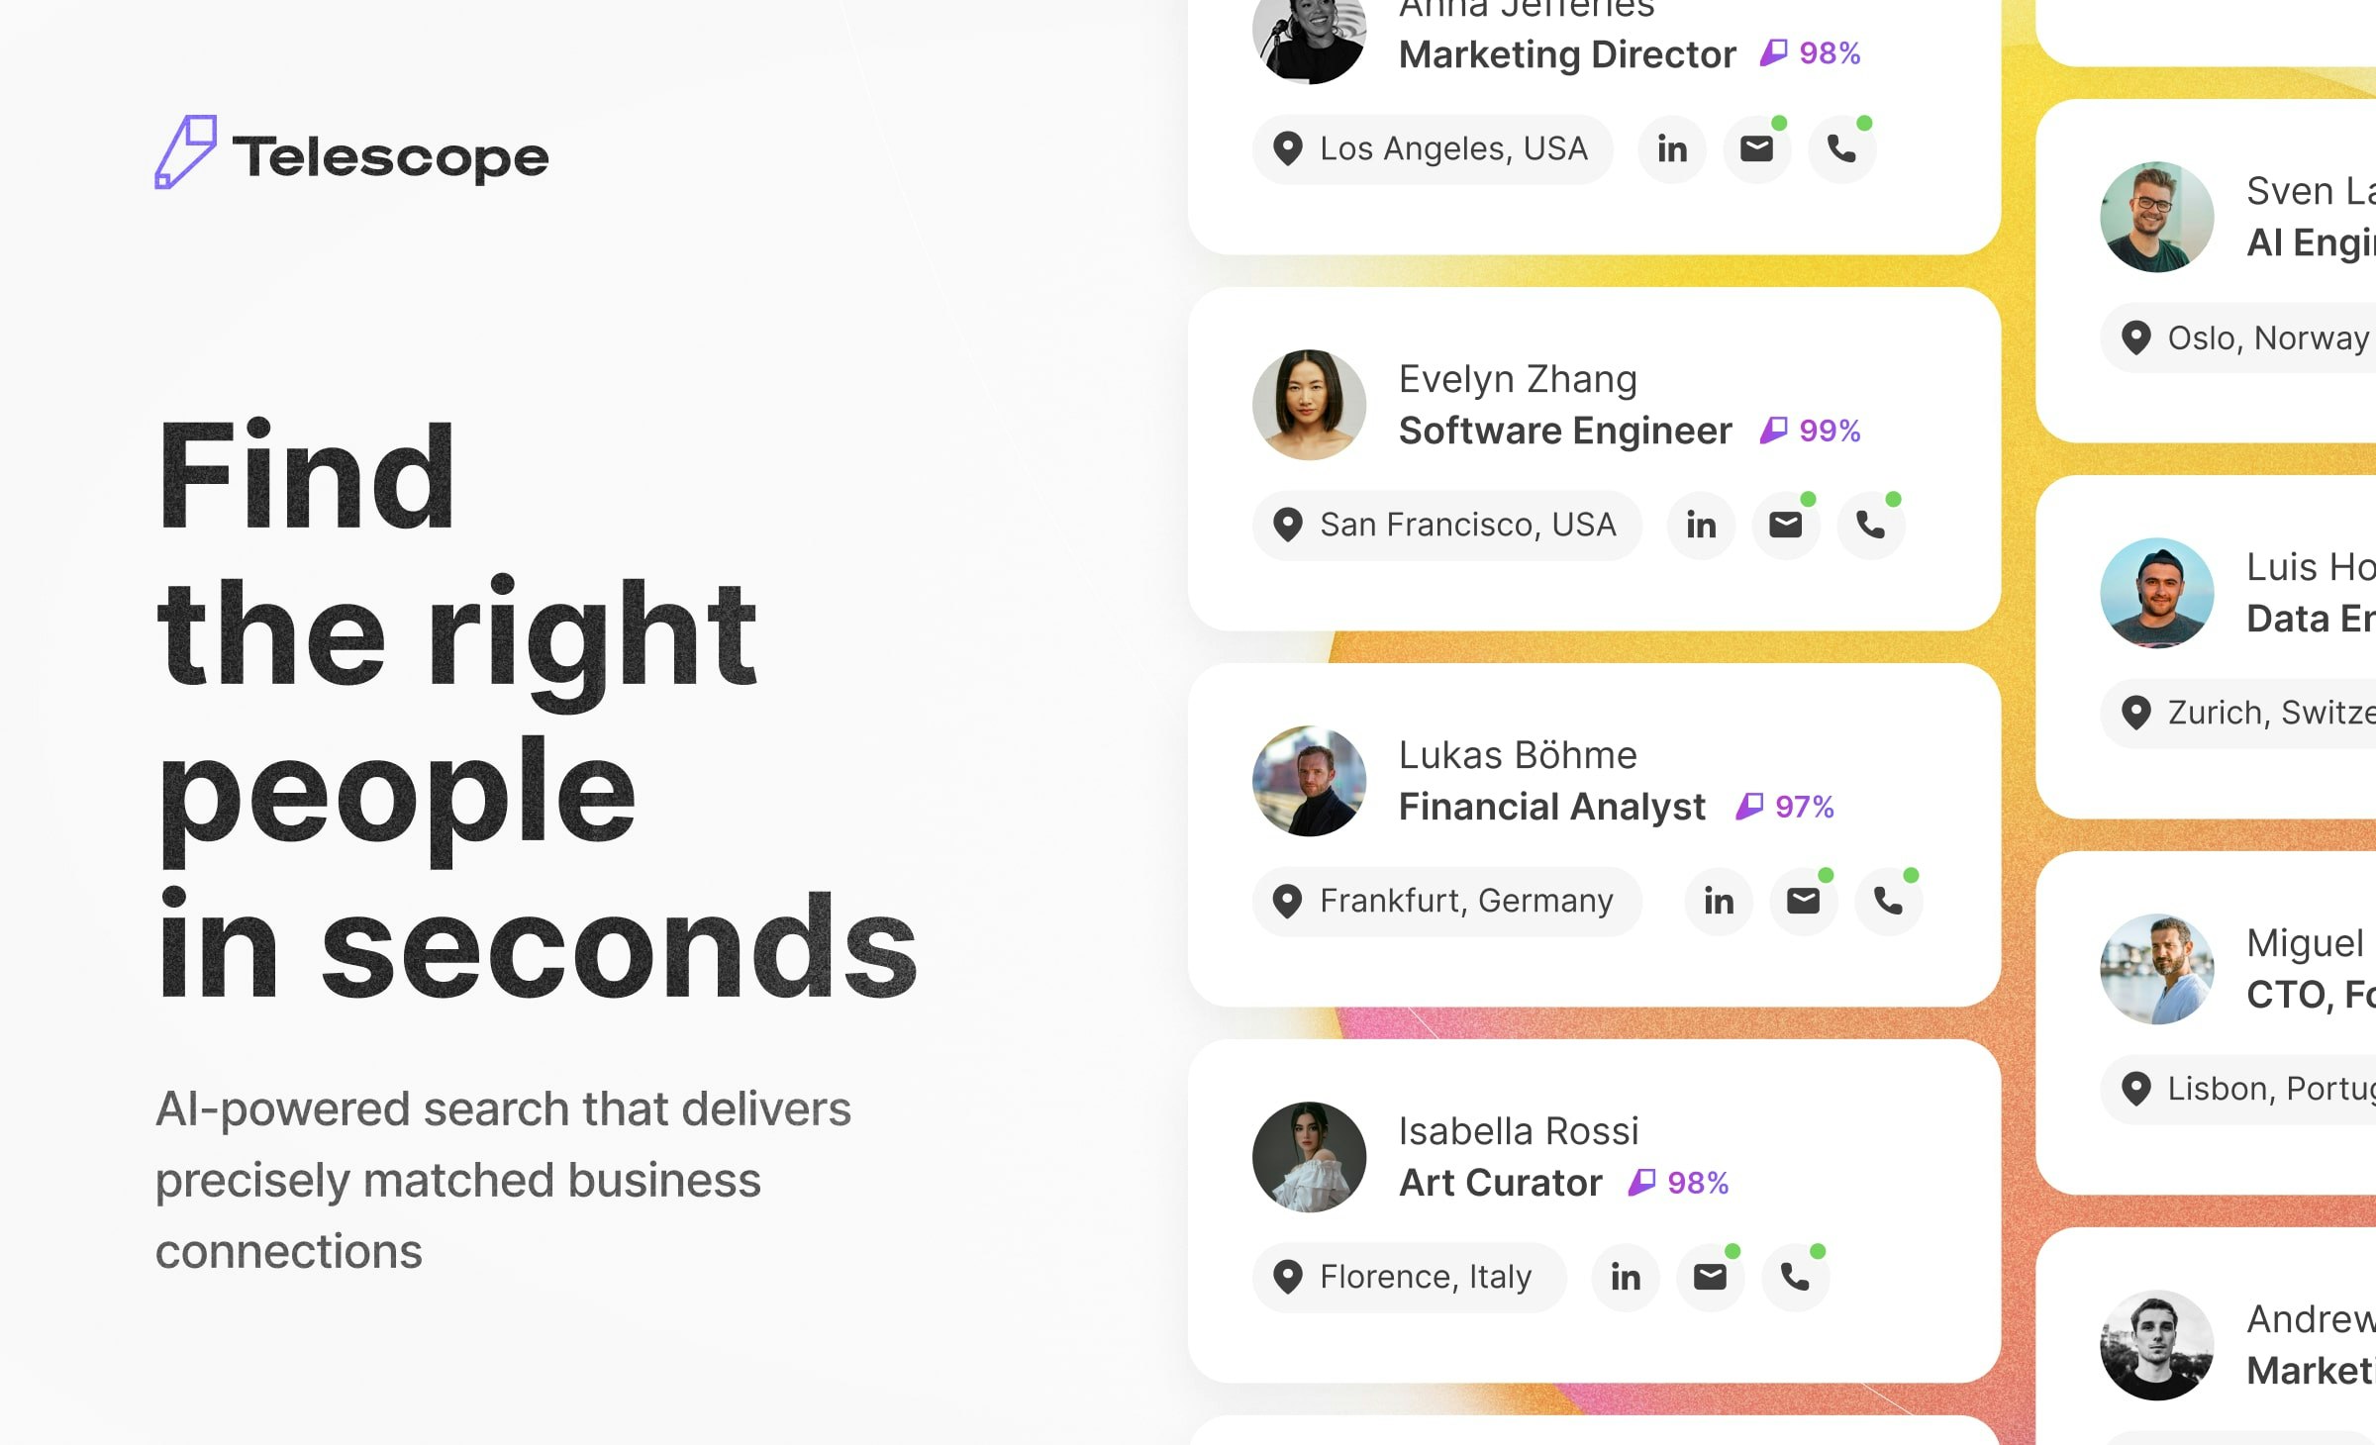Open Evelyn Zhang's profile photo
The height and width of the screenshot is (1445, 2376).
click(1310, 405)
